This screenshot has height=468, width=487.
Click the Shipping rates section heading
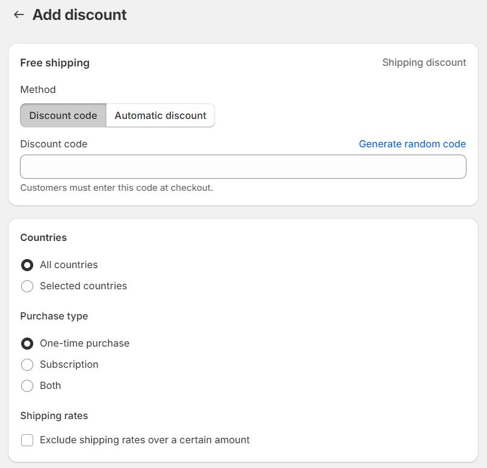54,415
